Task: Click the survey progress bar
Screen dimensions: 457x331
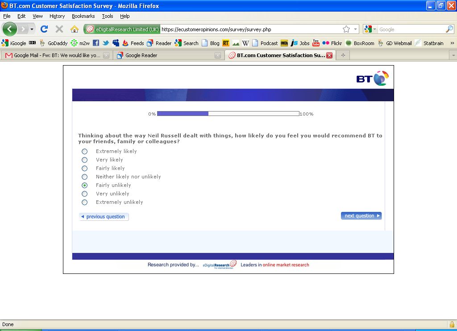Action: pos(228,114)
